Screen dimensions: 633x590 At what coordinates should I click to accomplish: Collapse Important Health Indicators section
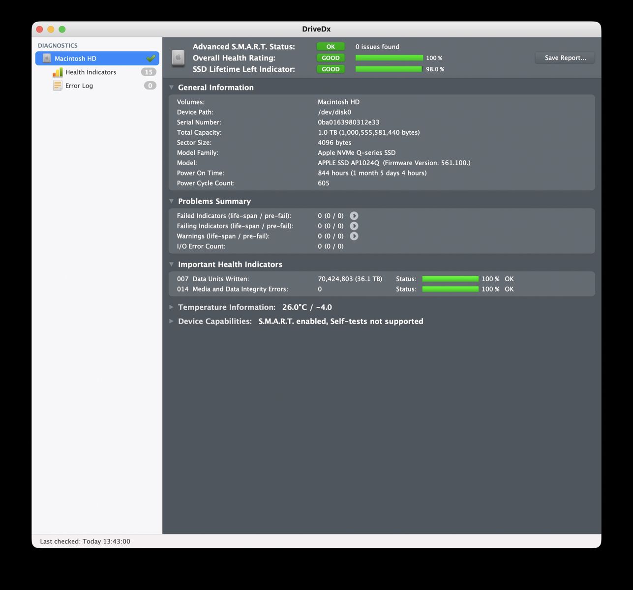[172, 265]
